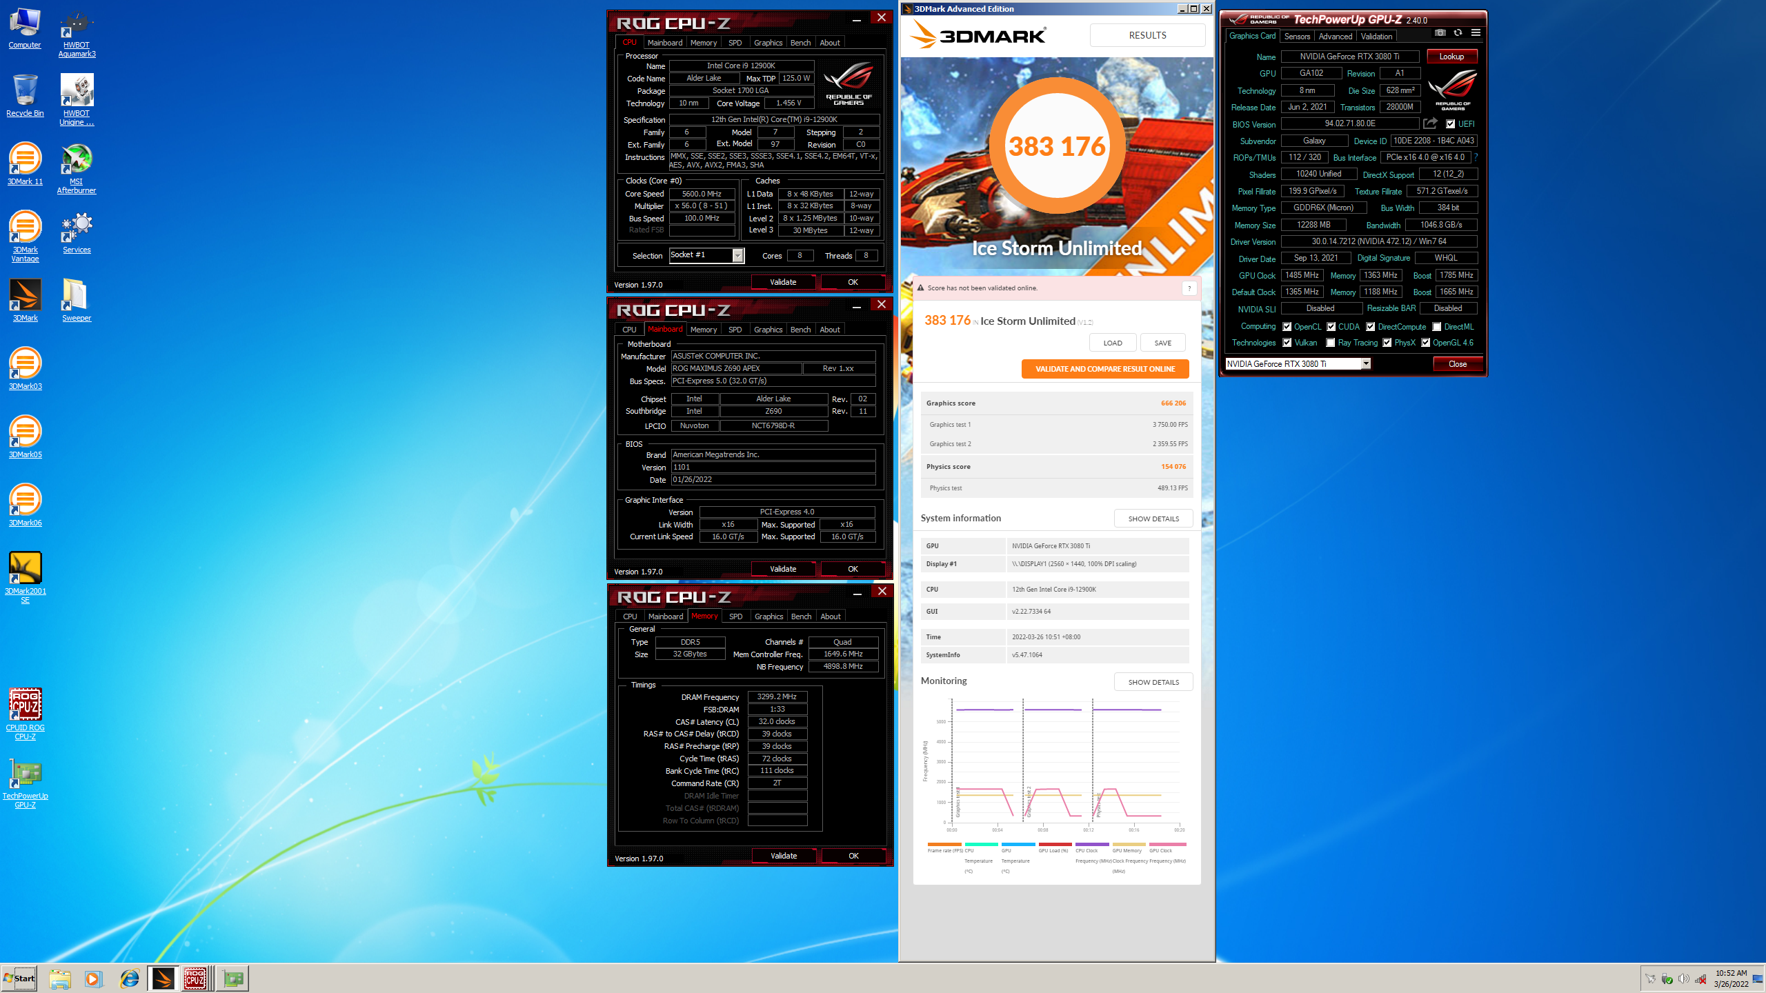Click the GPU-Z taskbar button

233,978
